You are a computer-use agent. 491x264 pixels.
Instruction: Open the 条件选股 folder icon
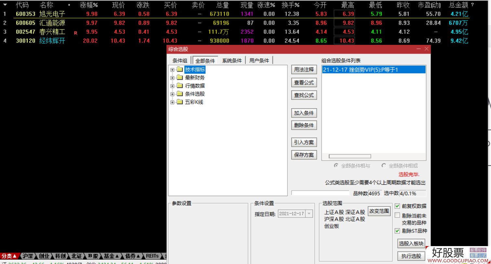click(x=180, y=94)
